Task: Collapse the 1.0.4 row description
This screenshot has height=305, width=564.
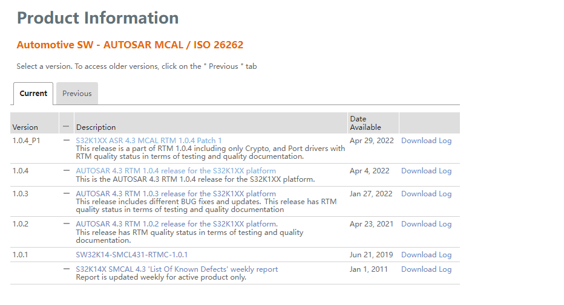Action: pyautogui.click(x=66, y=170)
